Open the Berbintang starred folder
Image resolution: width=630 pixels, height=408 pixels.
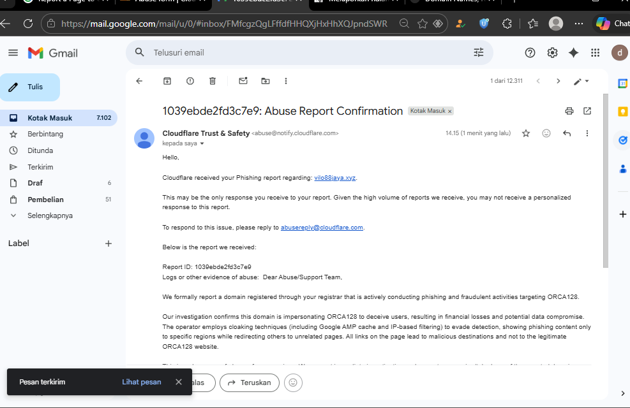45,134
